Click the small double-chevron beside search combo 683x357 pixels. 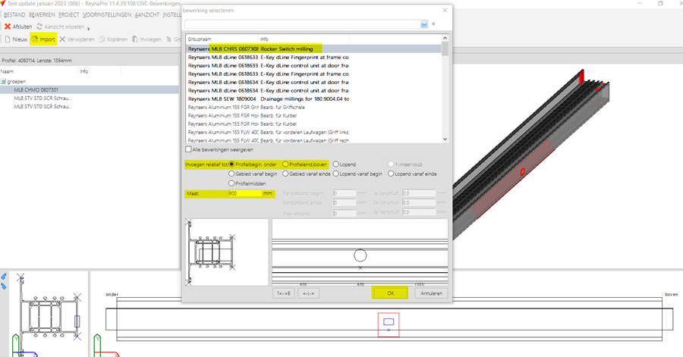coord(433,24)
